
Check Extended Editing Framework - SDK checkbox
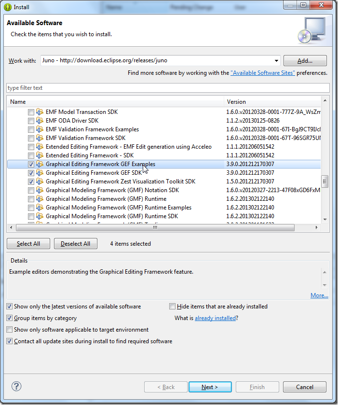tap(31, 155)
